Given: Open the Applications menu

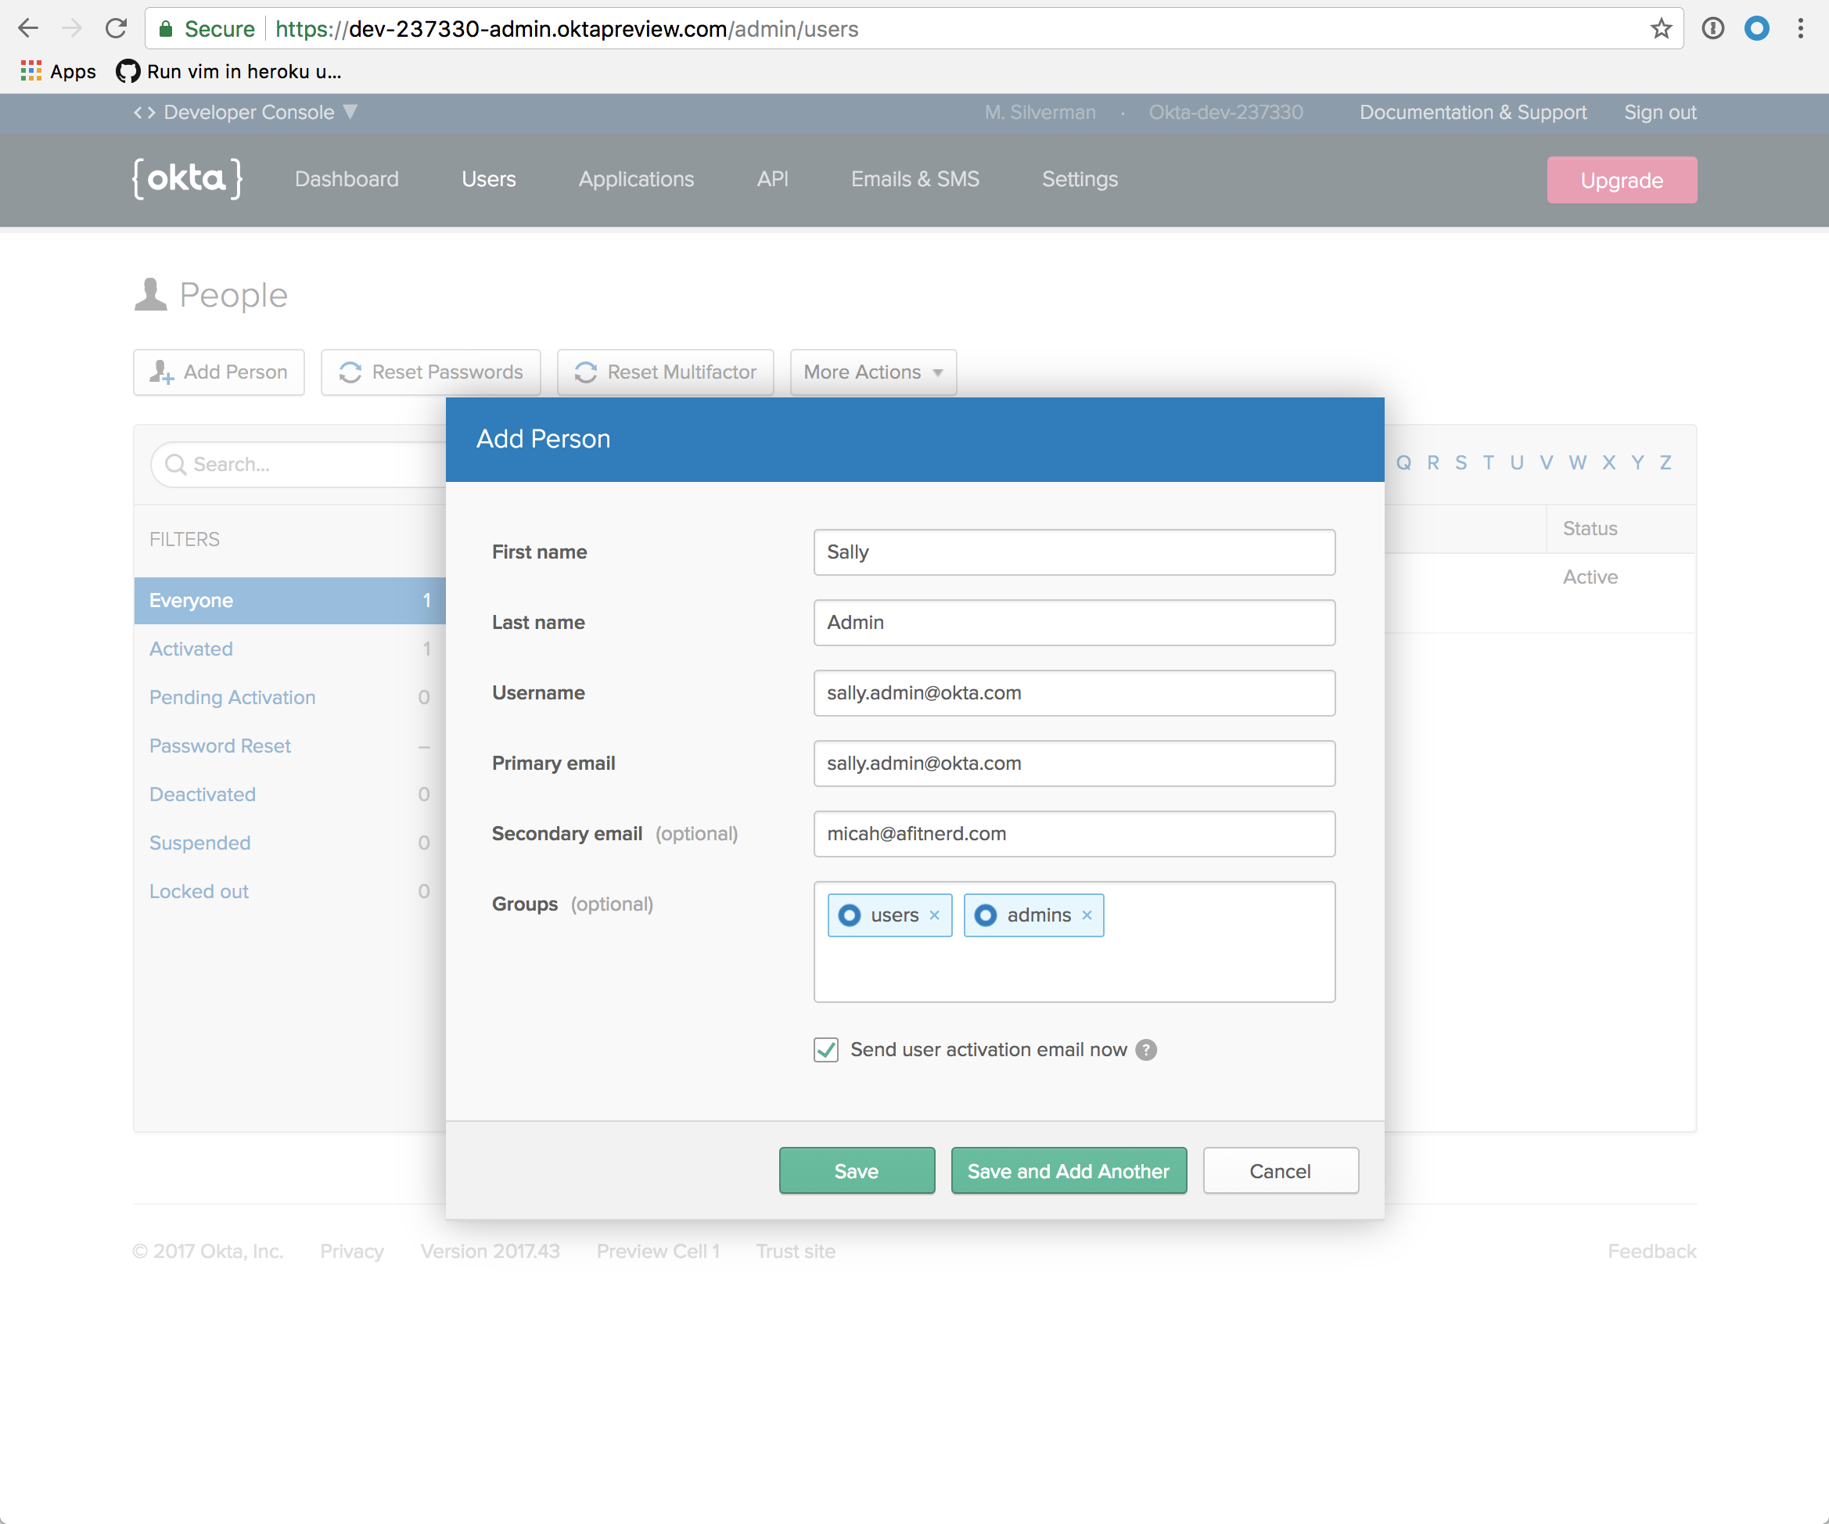Looking at the screenshot, I should pyautogui.click(x=636, y=179).
